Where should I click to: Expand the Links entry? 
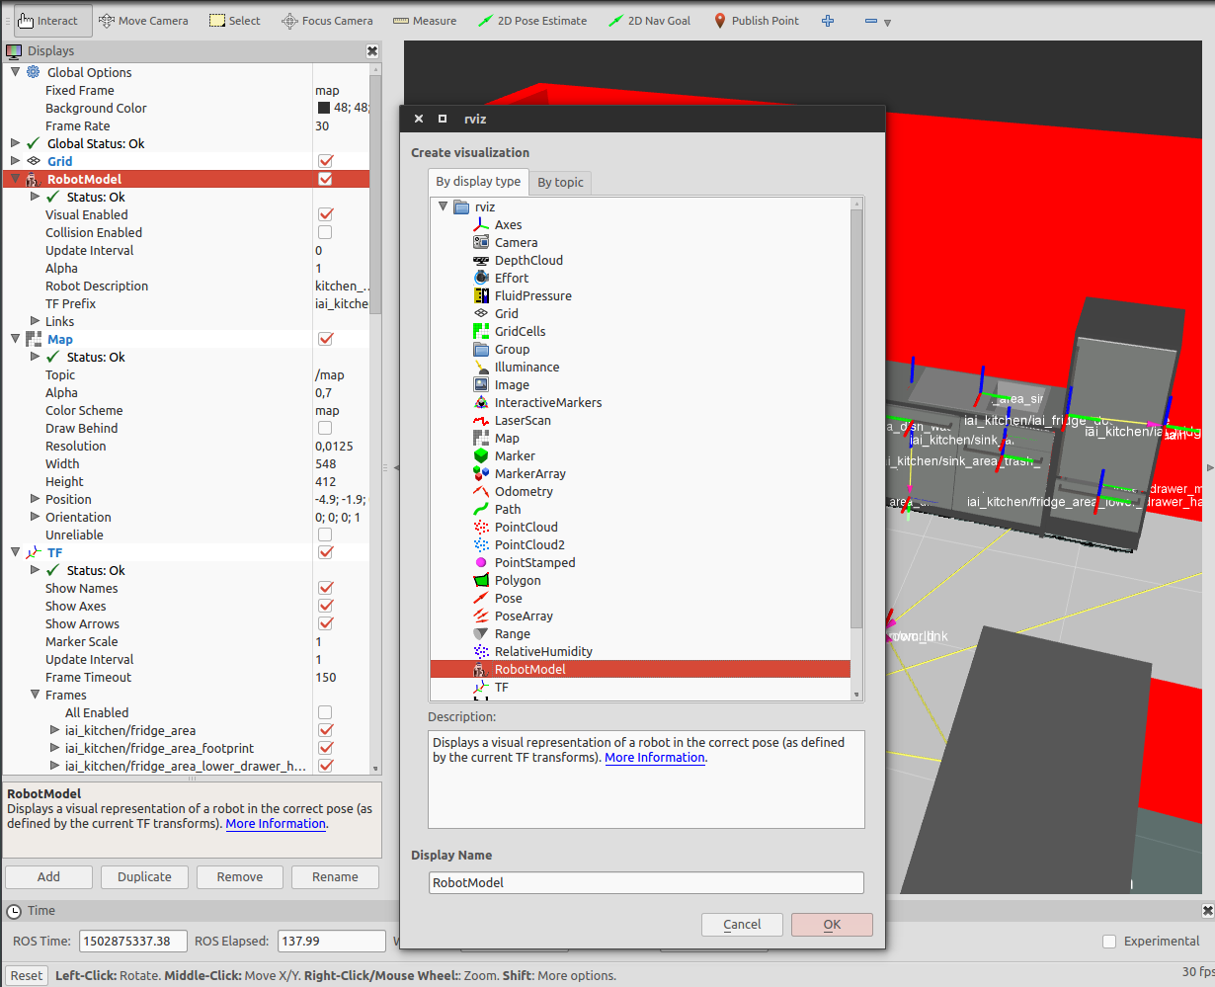pyautogui.click(x=36, y=321)
